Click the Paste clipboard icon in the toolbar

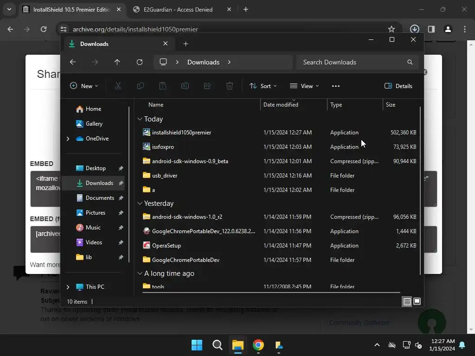pos(163,86)
